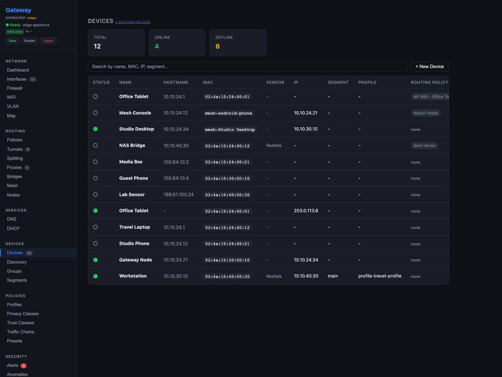Click the 198.51.100.24 hostname value
This screenshot has width=502, height=377.
178,195
